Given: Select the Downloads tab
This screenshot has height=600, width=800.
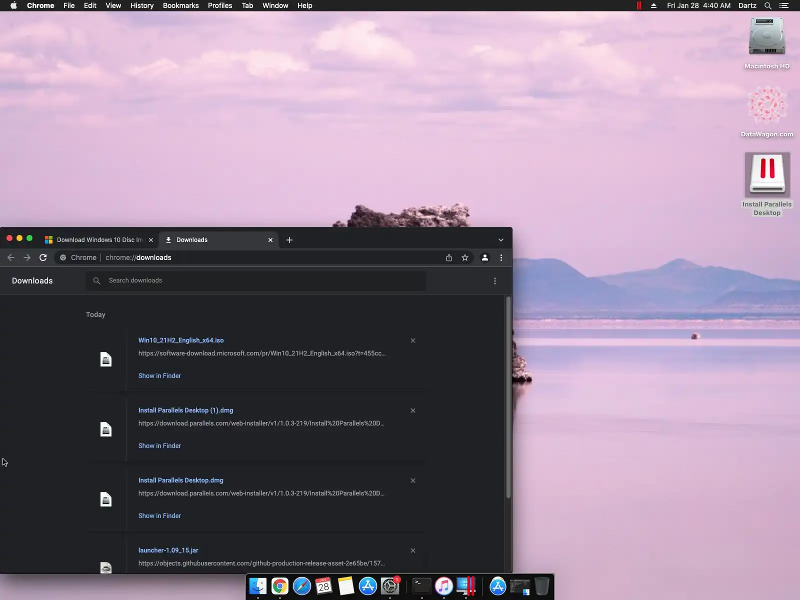Looking at the screenshot, I should (x=219, y=240).
